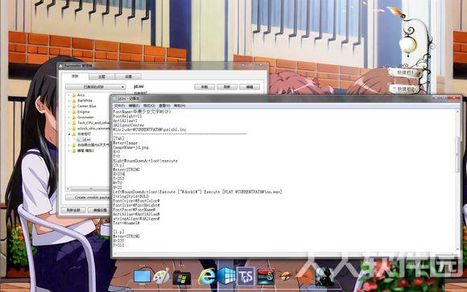The image size is (467, 292).
Task: Expand the Gnometer folder node
Action: tap(69, 117)
